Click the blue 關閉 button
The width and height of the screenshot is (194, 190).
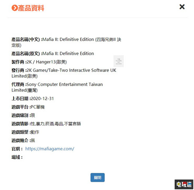click(x=97, y=178)
